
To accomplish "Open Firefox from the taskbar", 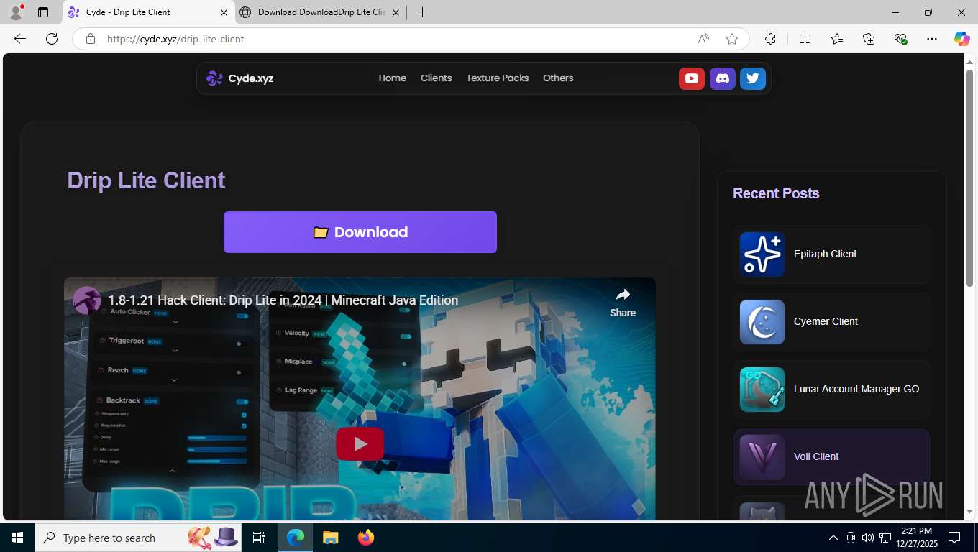I will (x=366, y=538).
